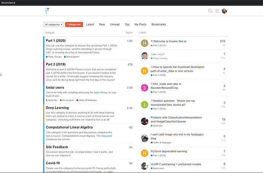This screenshot has width=263, height=173.
Task: Click nbdev & fastpages tag under blog topic
Action: point(161,143)
